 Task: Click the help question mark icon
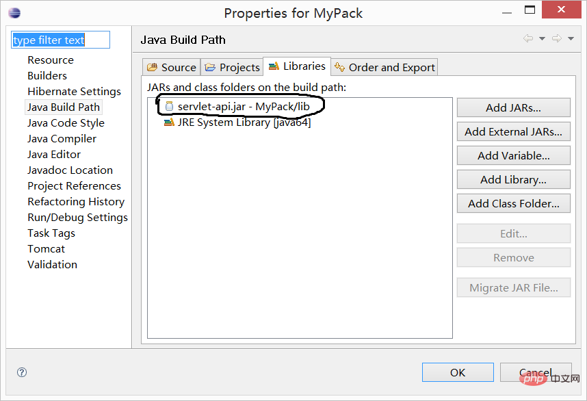tap(22, 372)
